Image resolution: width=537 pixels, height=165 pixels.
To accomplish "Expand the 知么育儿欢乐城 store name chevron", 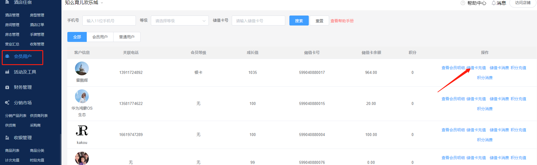I will tap(102, 3).
